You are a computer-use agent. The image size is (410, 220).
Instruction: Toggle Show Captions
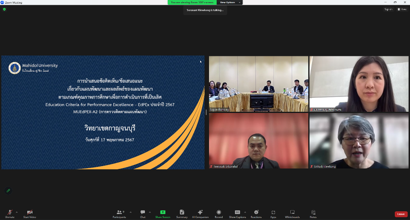[237, 214]
